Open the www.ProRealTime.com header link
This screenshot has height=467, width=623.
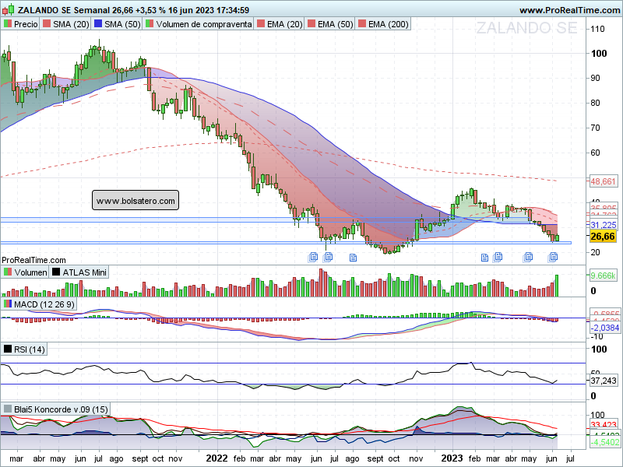569,11
